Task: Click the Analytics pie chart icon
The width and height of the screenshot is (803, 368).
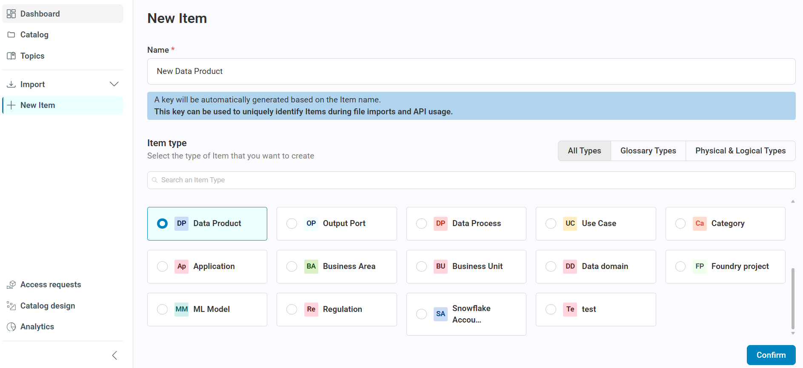Action: pos(11,327)
